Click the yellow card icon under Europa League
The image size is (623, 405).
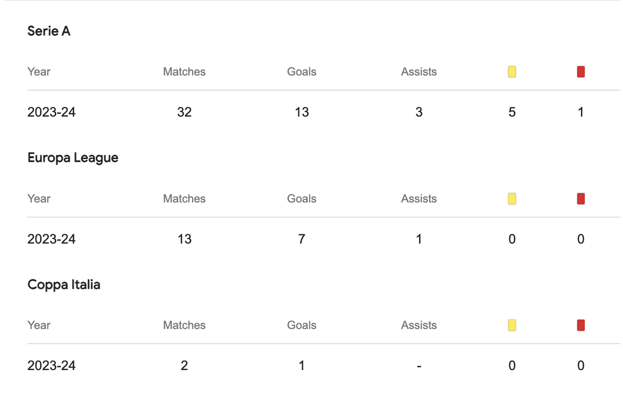click(x=512, y=198)
